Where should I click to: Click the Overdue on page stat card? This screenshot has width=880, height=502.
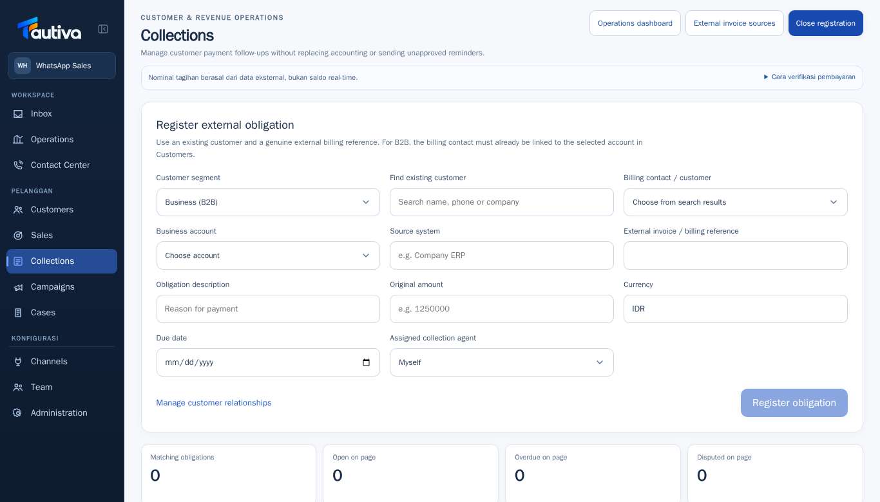[593, 473]
